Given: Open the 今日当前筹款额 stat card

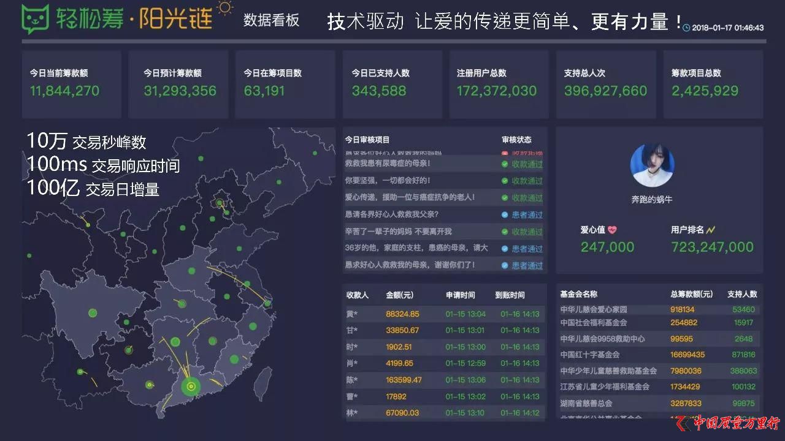Looking at the screenshot, I should 71,84.
